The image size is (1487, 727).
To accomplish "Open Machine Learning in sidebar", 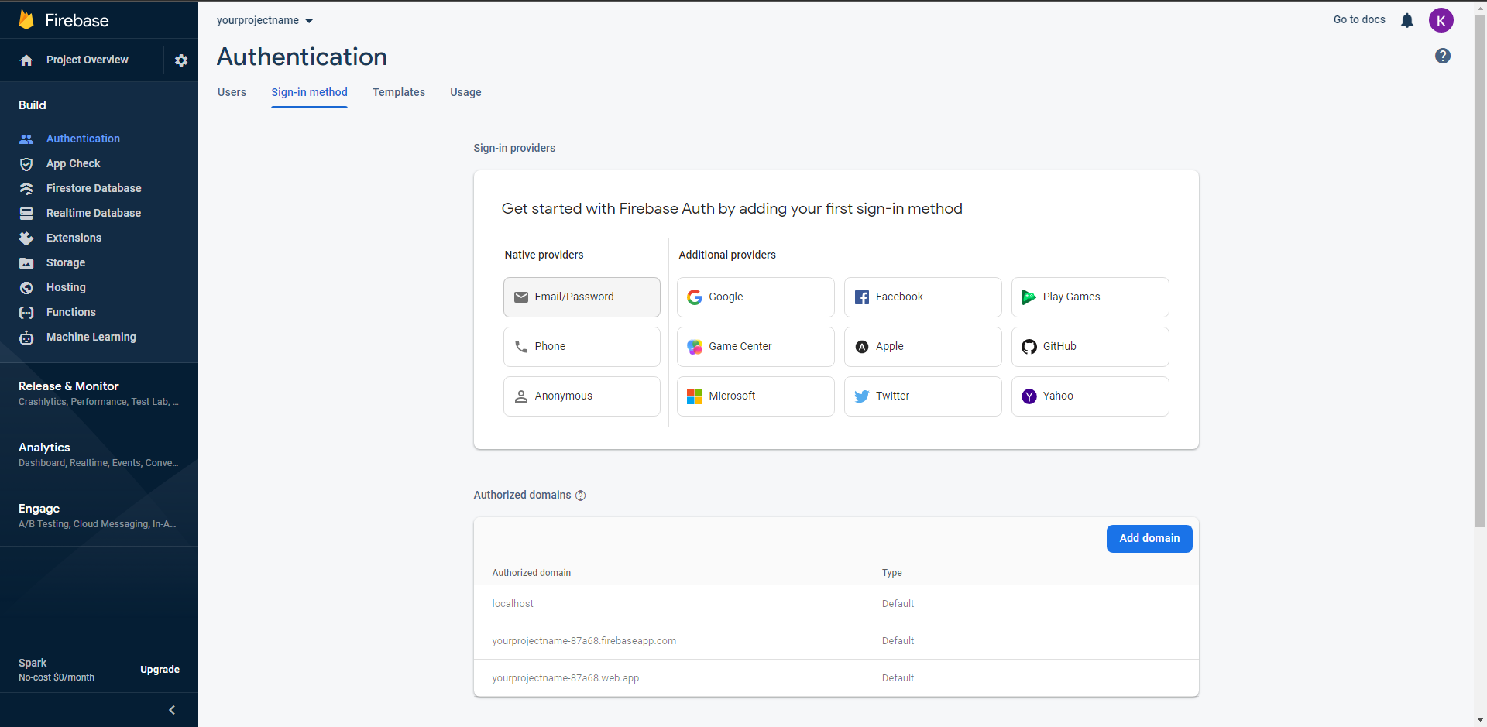I will [x=91, y=337].
